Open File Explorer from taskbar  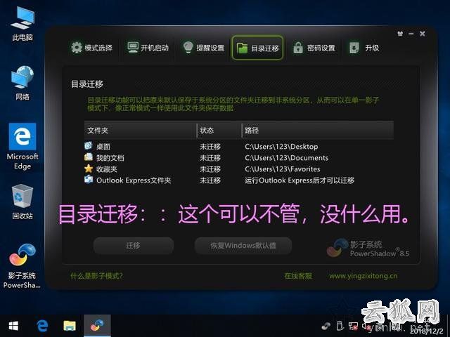pyautogui.click(x=70, y=326)
